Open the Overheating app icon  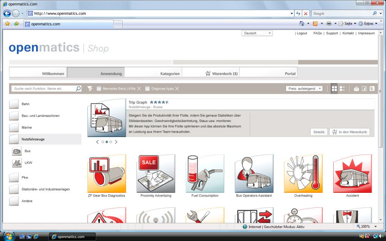[x=303, y=174]
